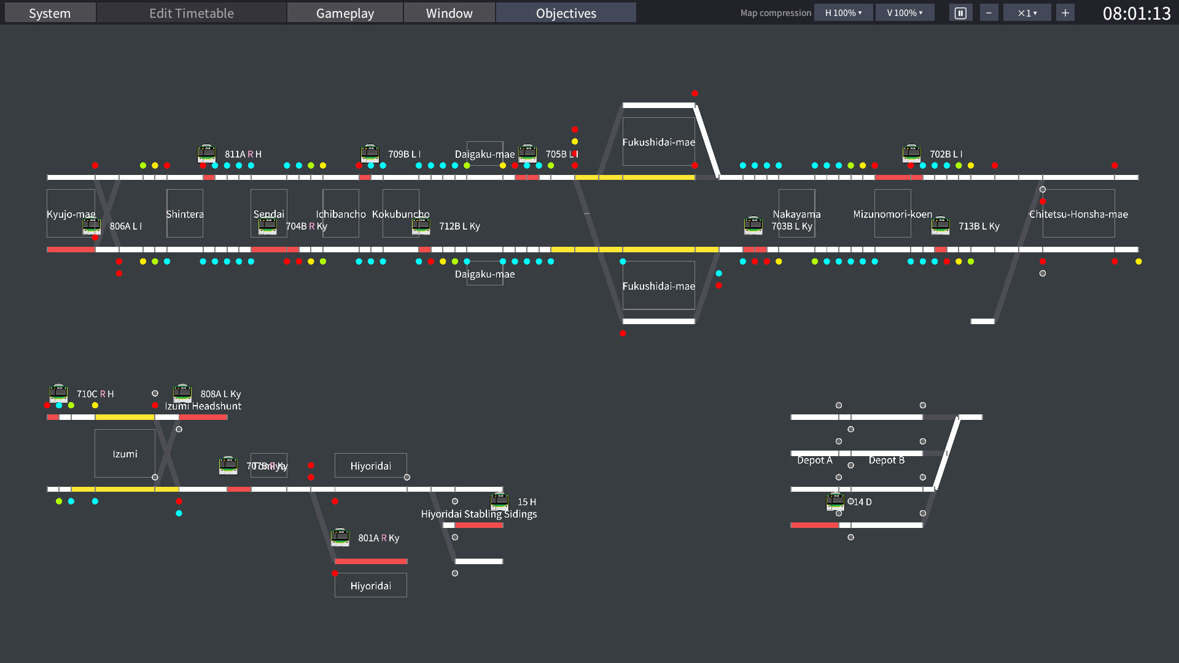Toggle hollow signal above Chitetsu-Honsha-mae box
Image resolution: width=1179 pixels, height=663 pixels.
point(1043,190)
